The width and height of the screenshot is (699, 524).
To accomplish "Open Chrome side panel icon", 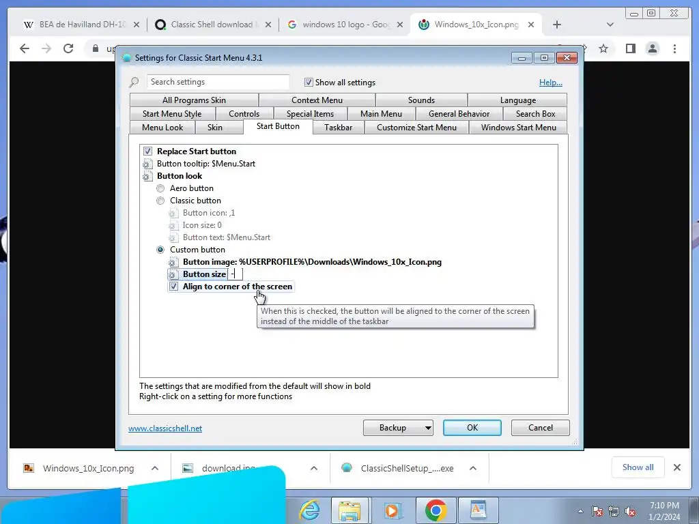I will pos(630,48).
